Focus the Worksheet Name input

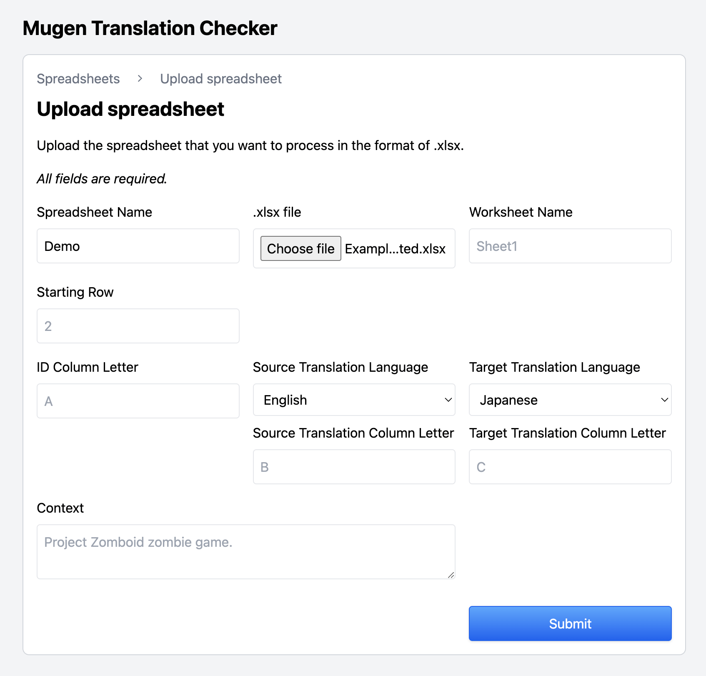[570, 246]
